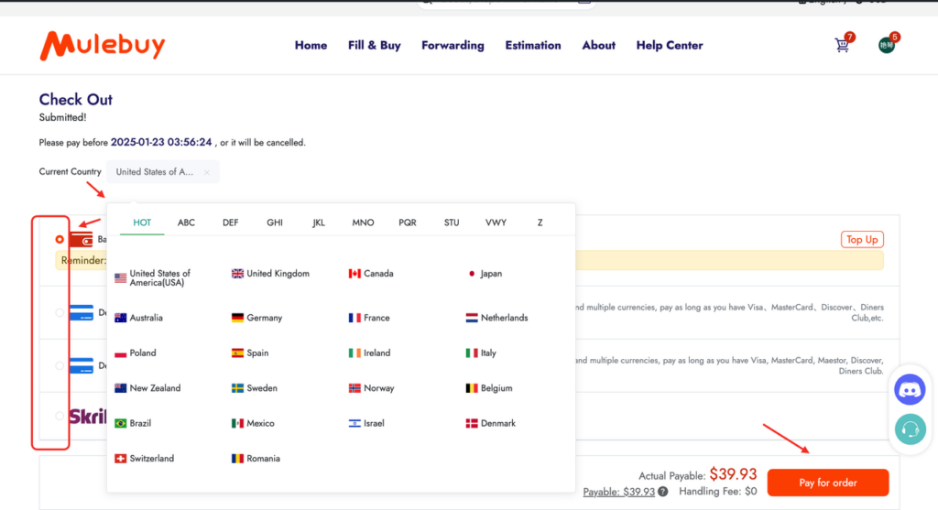The height and width of the screenshot is (510, 938).
Task: Switch to the GHI country tab
Action: pyautogui.click(x=275, y=222)
